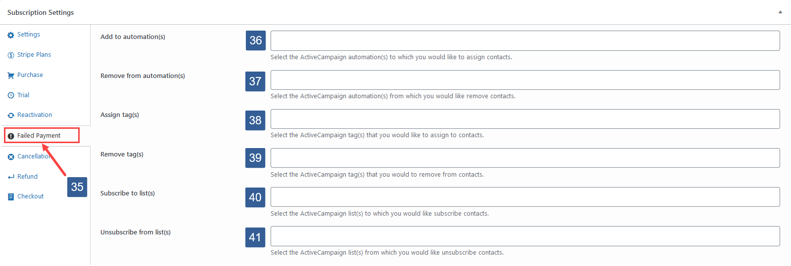Click the Settings gear icon
This screenshot has width=791, height=266.
tap(11, 35)
